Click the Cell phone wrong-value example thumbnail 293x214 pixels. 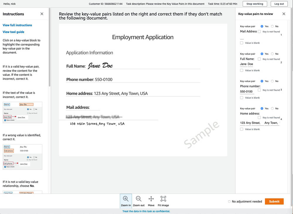point(23,157)
